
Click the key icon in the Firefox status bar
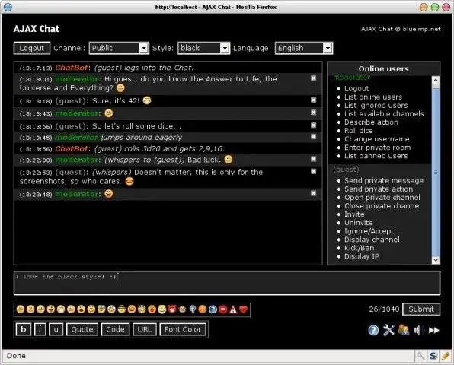[420, 355]
